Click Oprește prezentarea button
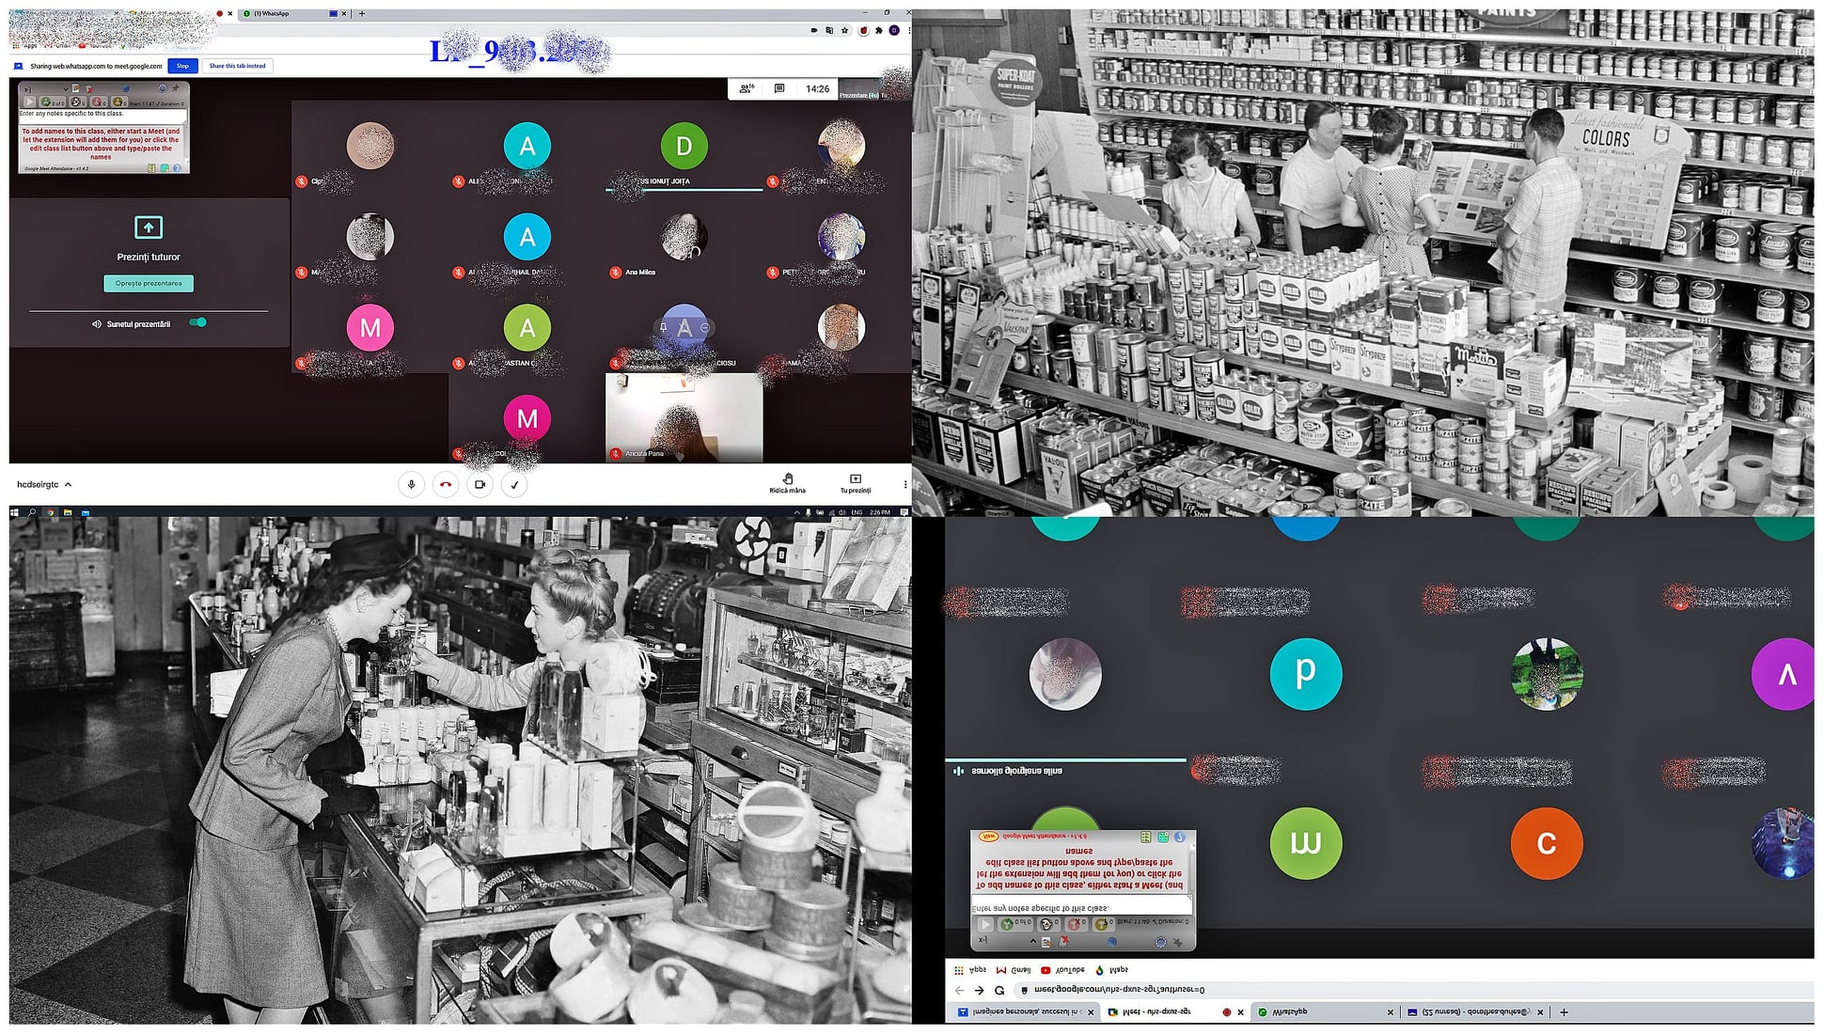Image resolution: width=1824 pixels, height=1034 pixels. point(149,283)
